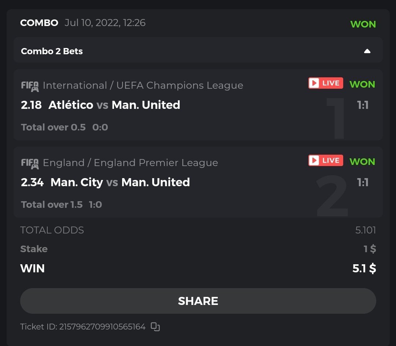Click the 2.18 odds value
396x346 pixels.
31,105
